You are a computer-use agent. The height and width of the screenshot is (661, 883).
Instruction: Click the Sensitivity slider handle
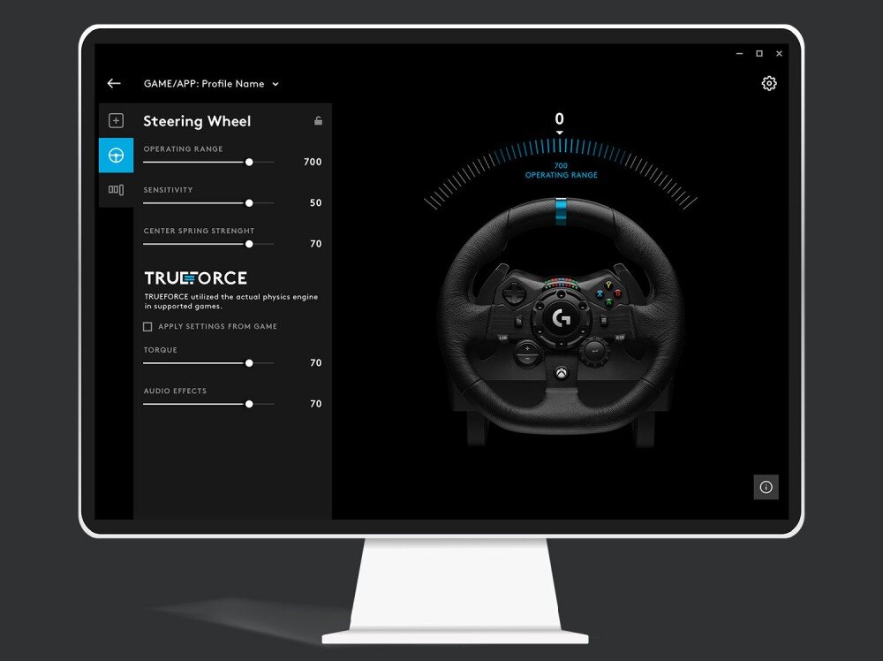coord(249,203)
